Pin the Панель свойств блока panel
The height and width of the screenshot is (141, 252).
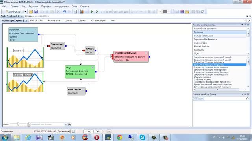click(245, 94)
